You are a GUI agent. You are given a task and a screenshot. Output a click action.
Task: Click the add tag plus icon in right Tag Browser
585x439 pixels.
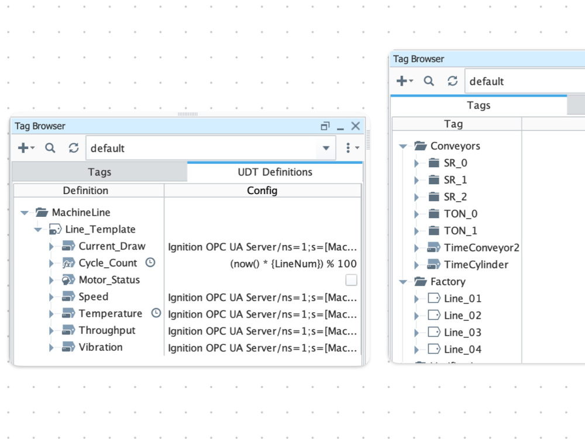point(404,81)
